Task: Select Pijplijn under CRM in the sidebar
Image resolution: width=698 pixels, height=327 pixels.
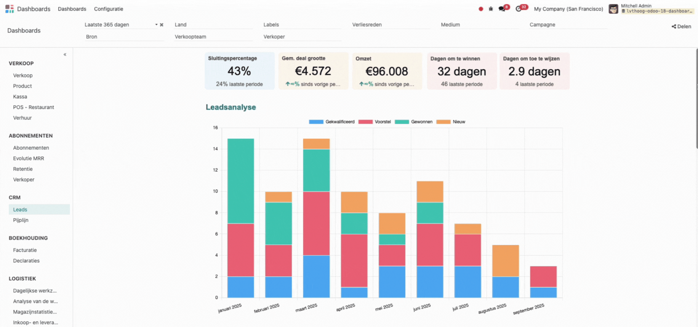Action: click(x=21, y=220)
